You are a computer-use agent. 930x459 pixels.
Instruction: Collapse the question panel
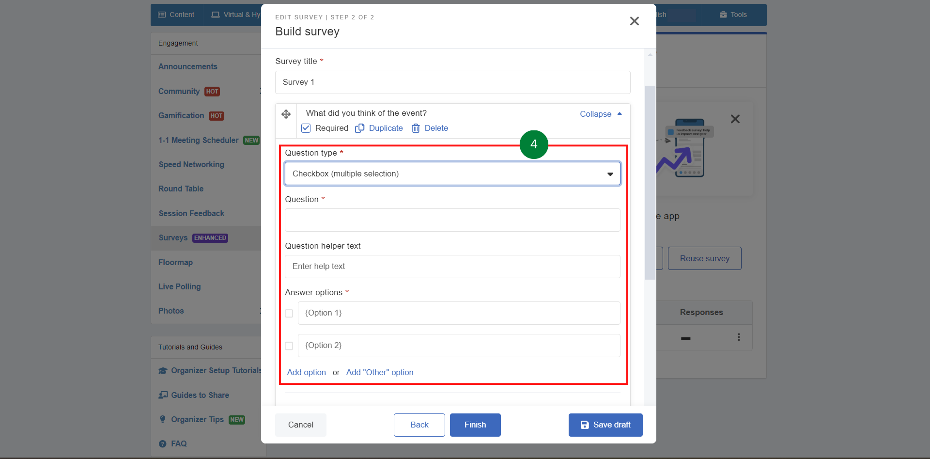(x=601, y=114)
